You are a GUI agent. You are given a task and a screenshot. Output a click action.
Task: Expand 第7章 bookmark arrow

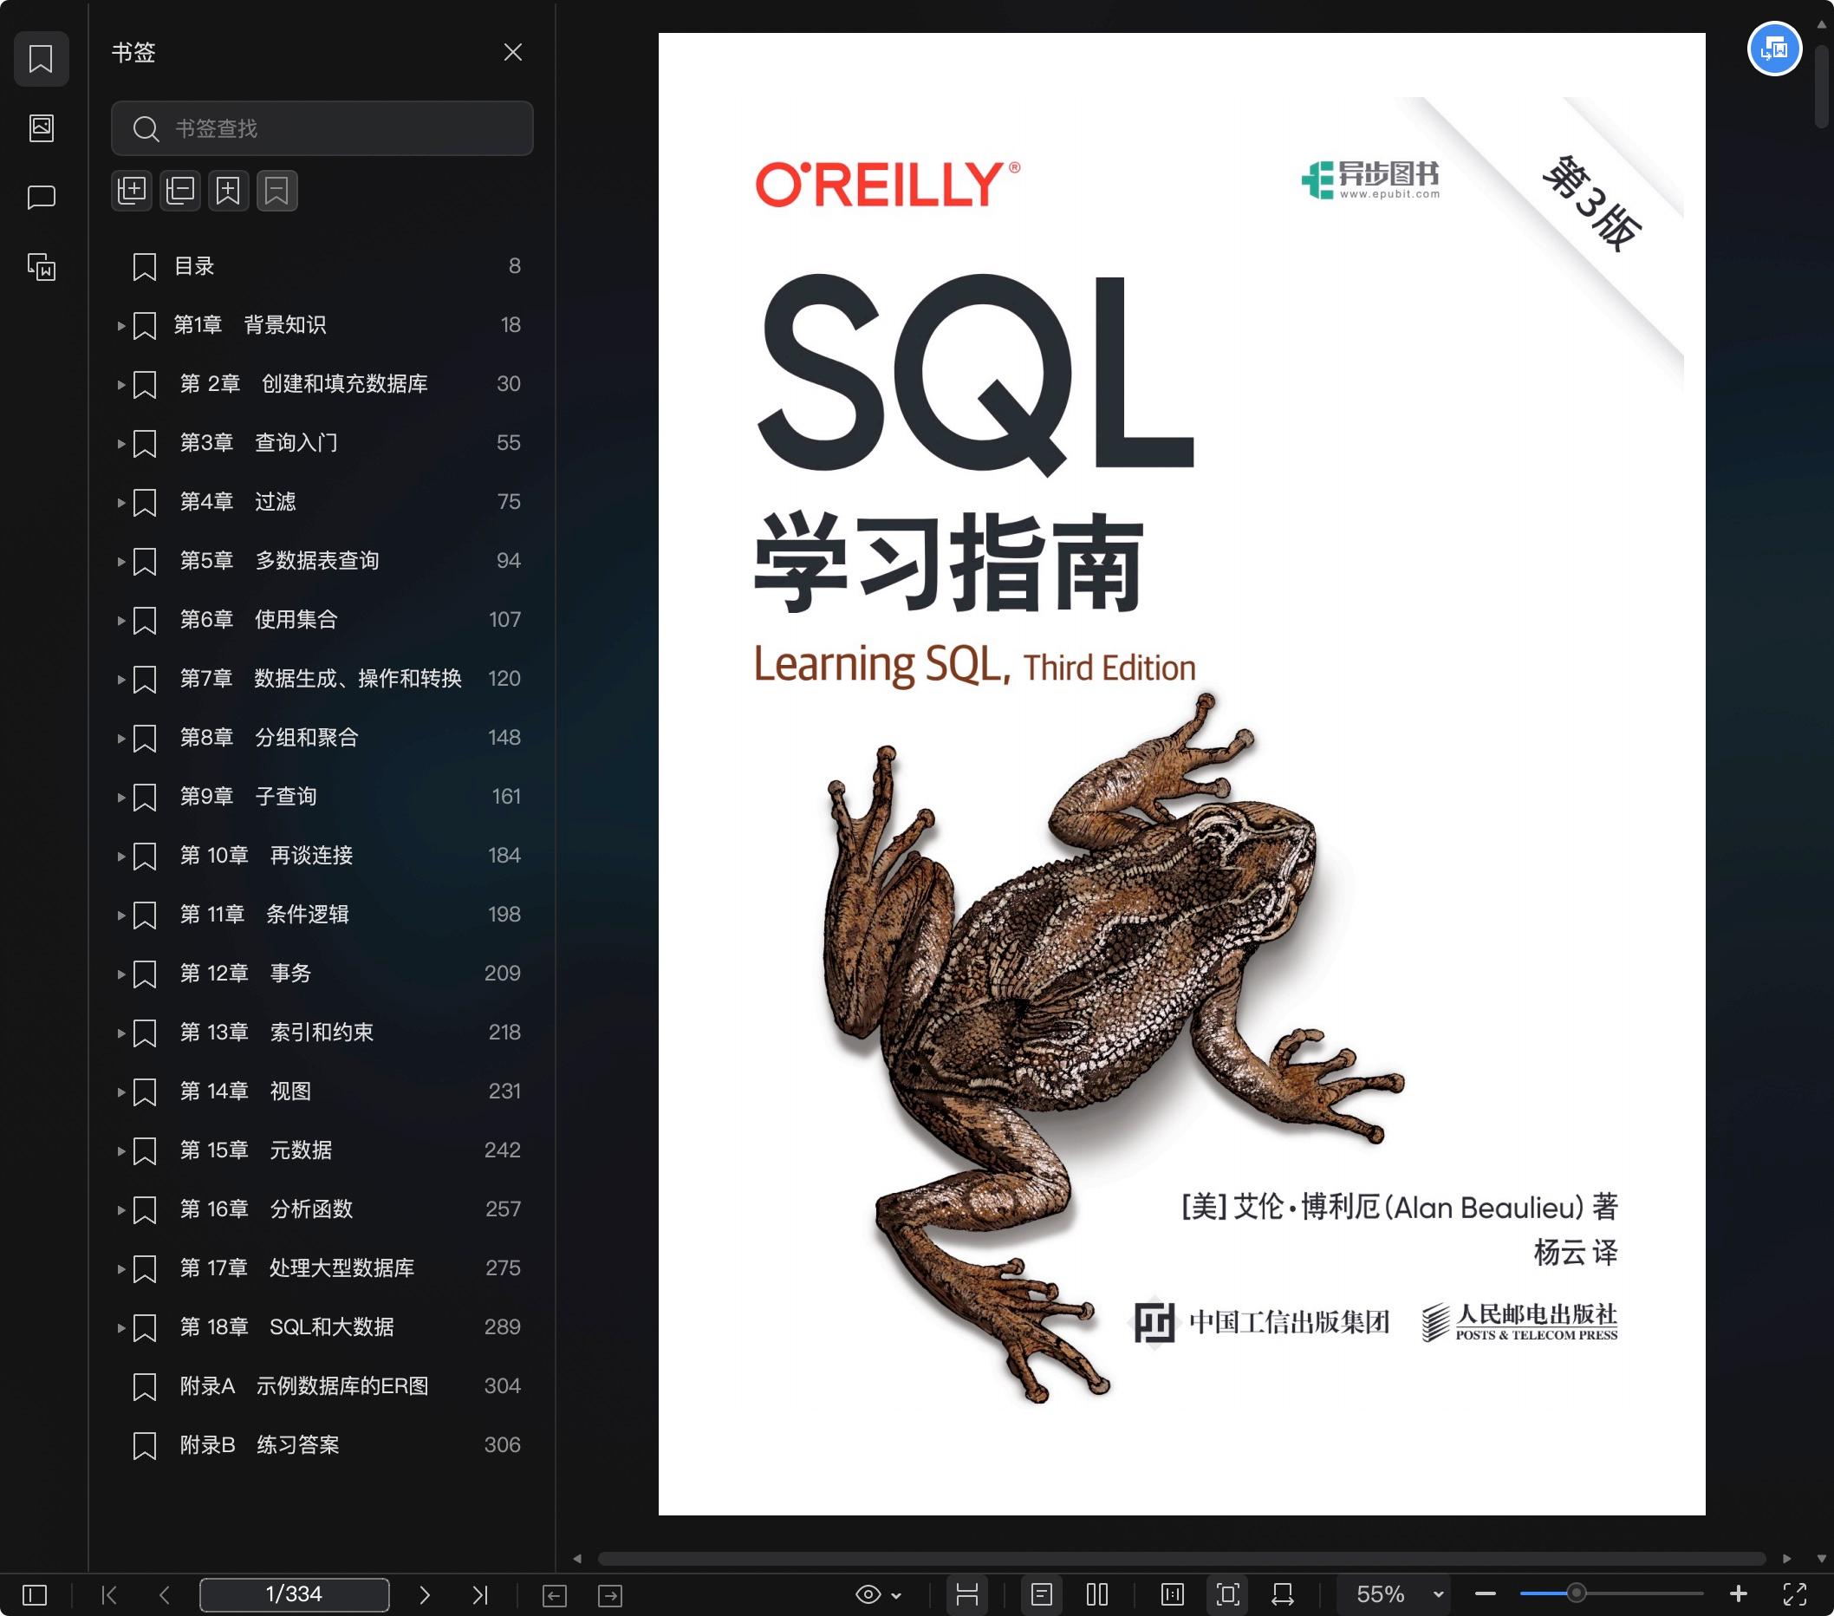(x=120, y=679)
